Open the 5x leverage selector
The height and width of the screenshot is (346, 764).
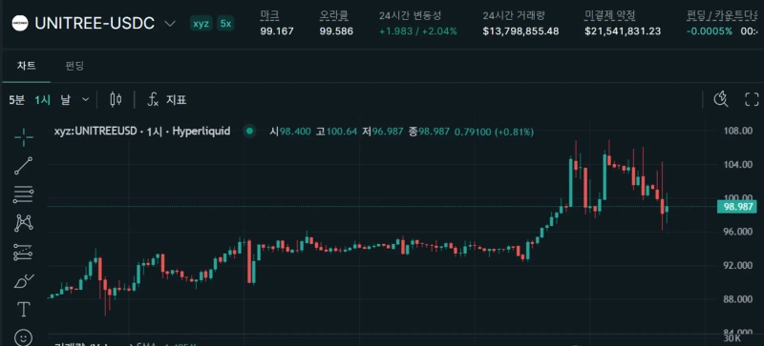click(x=225, y=23)
